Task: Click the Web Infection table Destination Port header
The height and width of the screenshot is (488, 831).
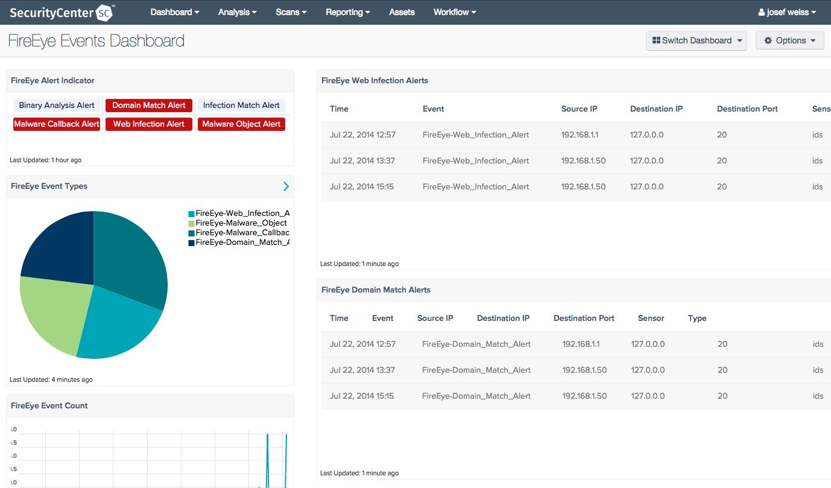Action: (x=747, y=109)
